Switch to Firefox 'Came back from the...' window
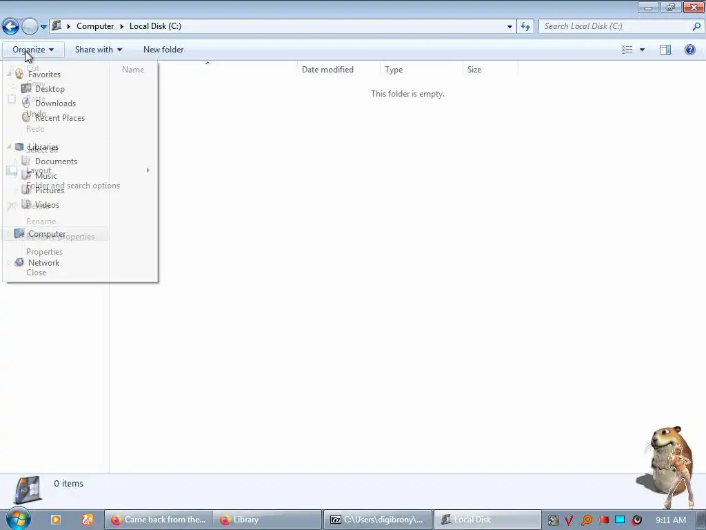 pos(159,520)
